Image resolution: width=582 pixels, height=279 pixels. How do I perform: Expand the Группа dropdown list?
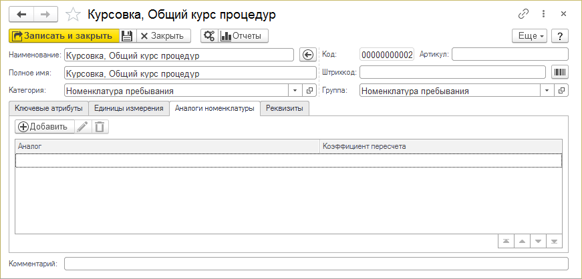[547, 90]
